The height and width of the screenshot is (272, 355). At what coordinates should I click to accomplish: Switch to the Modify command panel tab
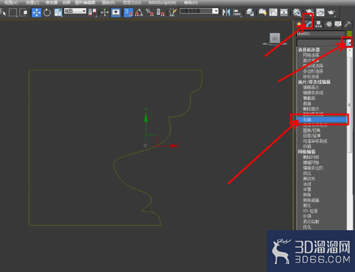[x=309, y=24]
